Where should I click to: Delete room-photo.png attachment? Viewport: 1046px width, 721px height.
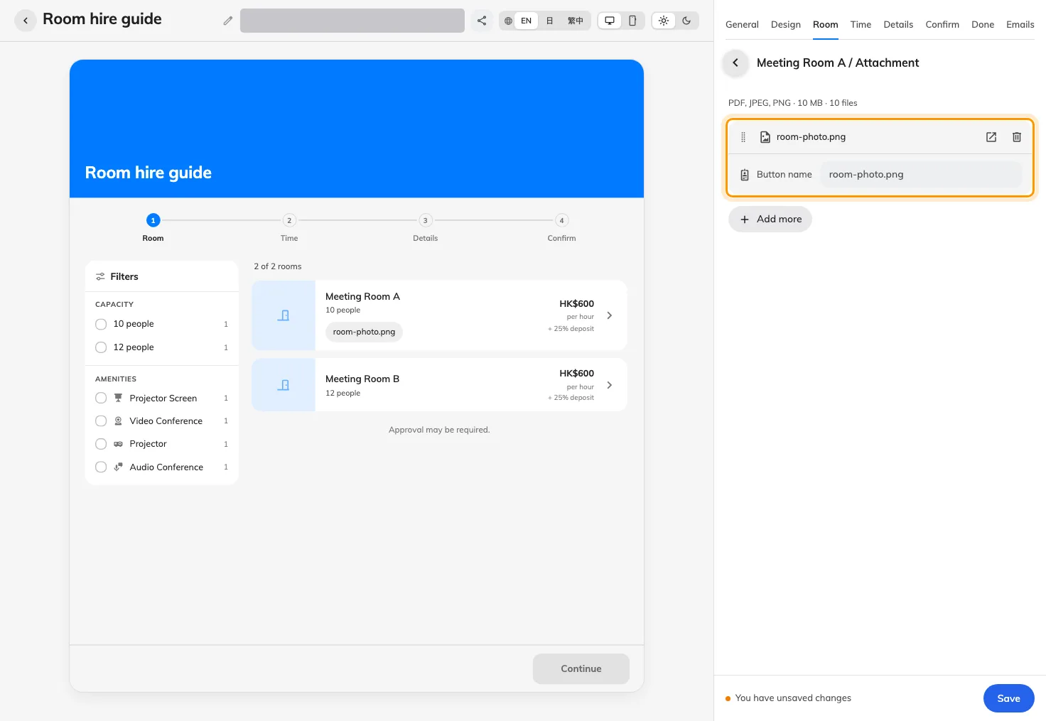(1017, 137)
